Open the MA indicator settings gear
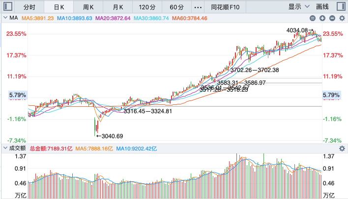348x199 pixels. (x=342, y=18)
